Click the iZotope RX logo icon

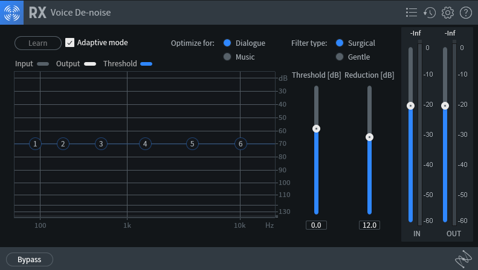coord(11,13)
